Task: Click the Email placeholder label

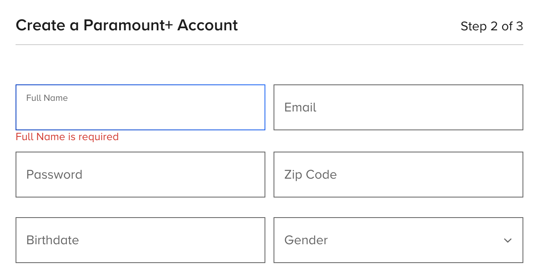Action: coord(300,107)
